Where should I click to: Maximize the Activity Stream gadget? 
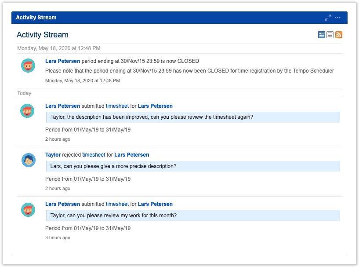[x=328, y=18]
